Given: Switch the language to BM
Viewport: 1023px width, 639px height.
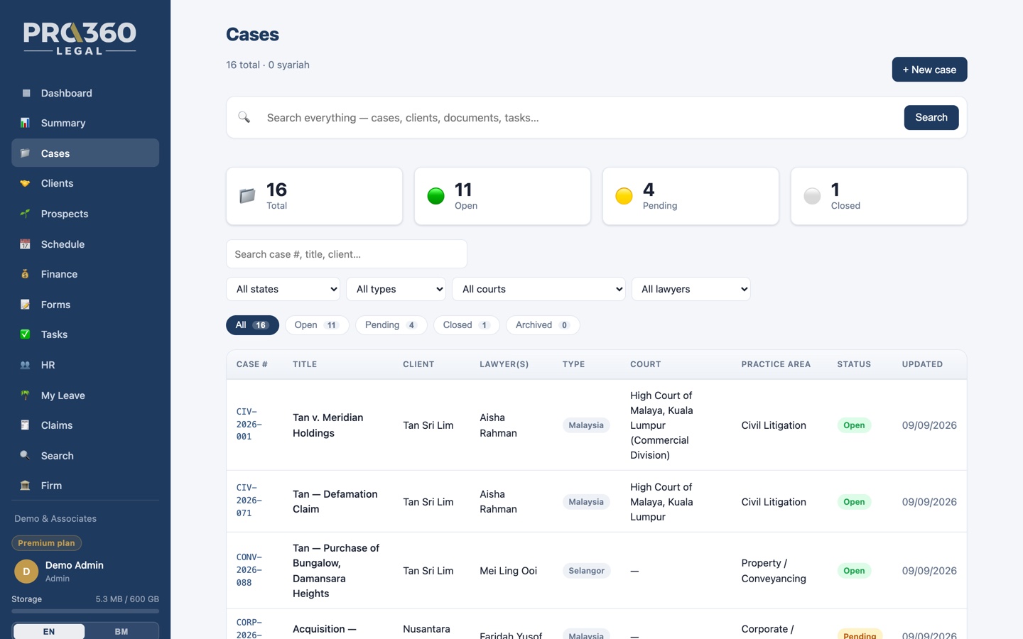Looking at the screenshot, I should tap(121, 631).
